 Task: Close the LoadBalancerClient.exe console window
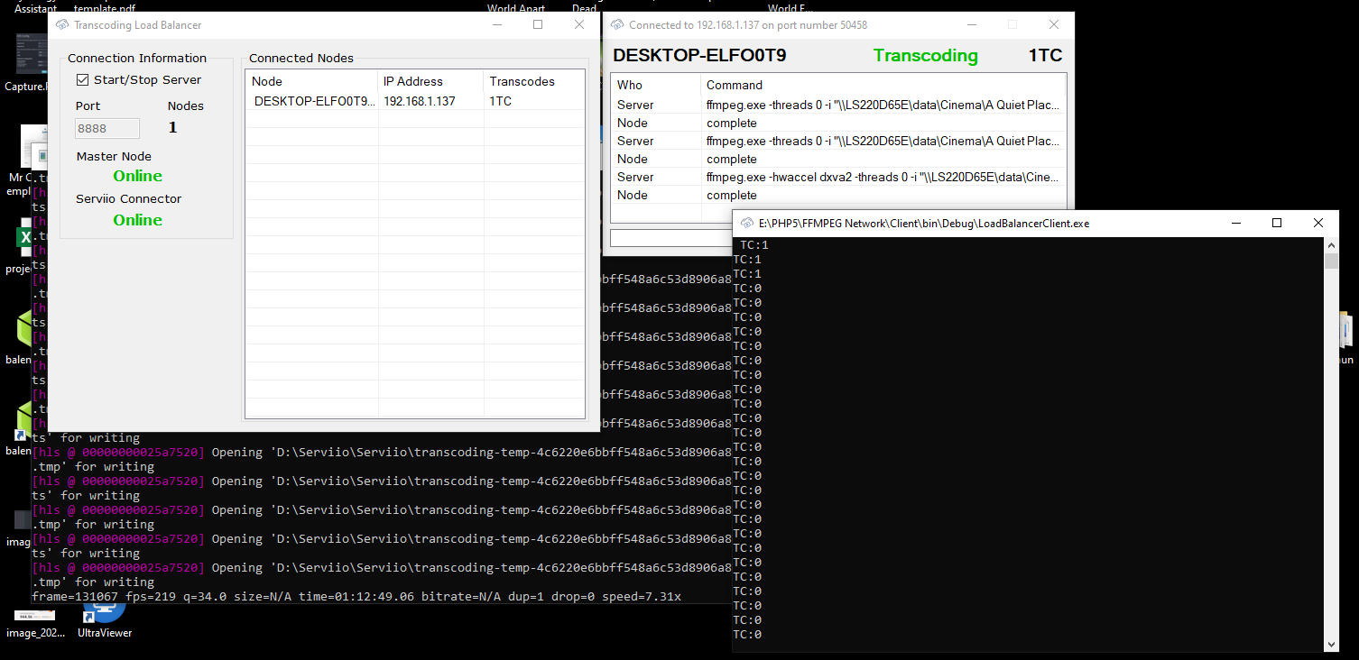tap(1318, 223)
